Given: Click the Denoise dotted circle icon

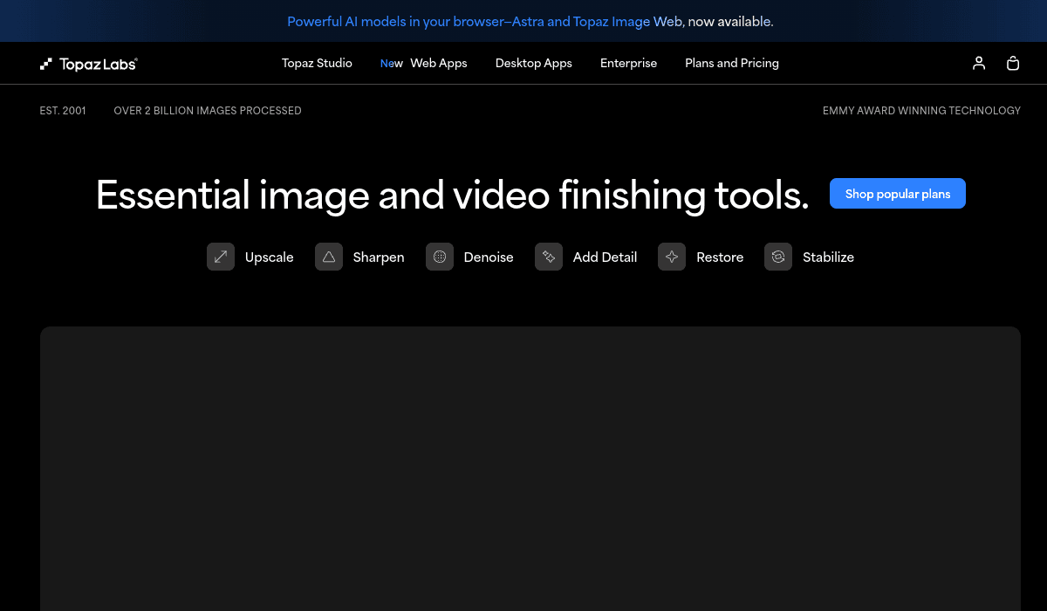Looking at the screenshot, I should pos(440,257).
